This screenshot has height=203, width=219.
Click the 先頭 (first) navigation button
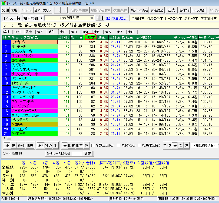coord(5,10)
